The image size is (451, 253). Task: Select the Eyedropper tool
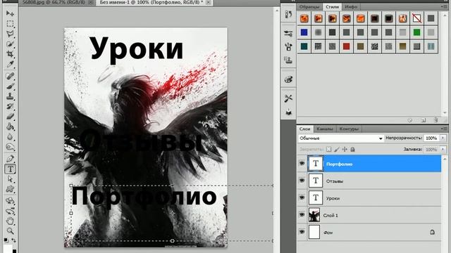click(10, 64)
